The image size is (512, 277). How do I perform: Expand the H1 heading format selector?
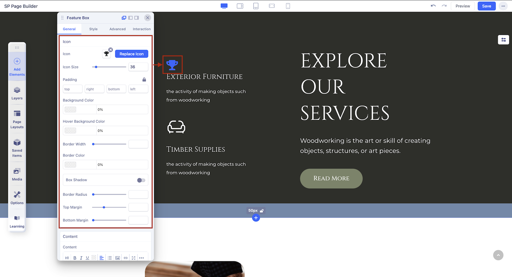pos(67,258)
